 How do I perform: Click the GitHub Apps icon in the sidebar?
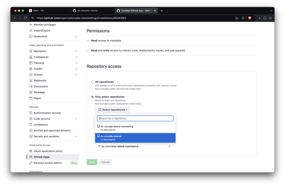pos(31,157)
